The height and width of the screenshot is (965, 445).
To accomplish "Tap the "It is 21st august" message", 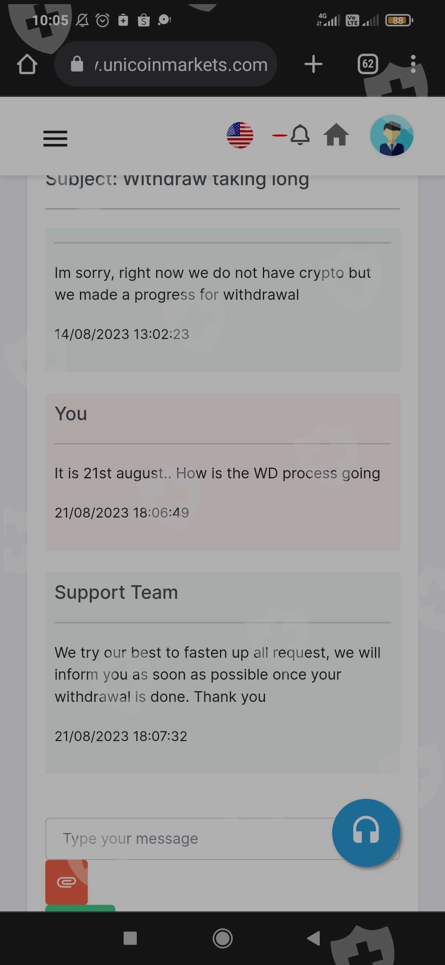I will click(x=218, y=473).
